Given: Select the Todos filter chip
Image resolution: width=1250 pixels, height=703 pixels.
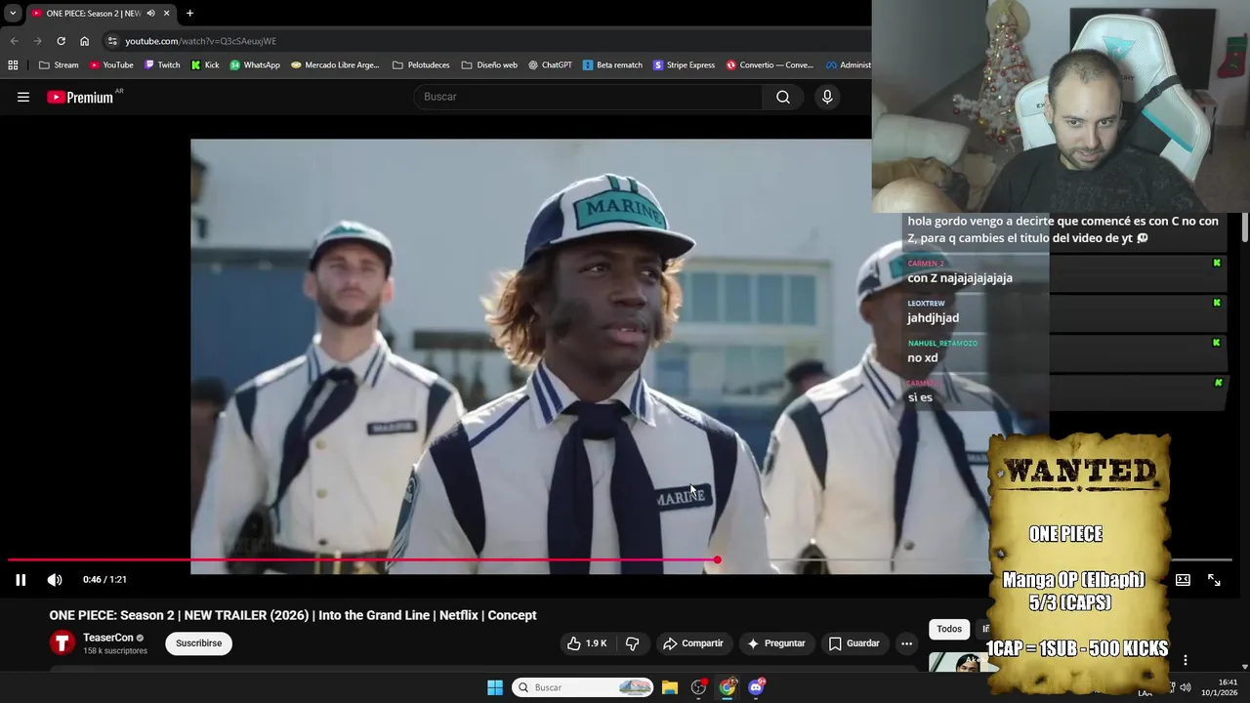Looking at the screenshot, I should click(949, 629).
